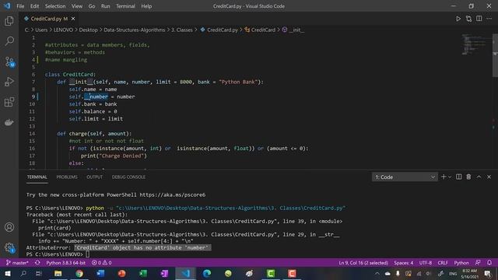Change end-of-line sequence CRLF

tap(443, 263)
